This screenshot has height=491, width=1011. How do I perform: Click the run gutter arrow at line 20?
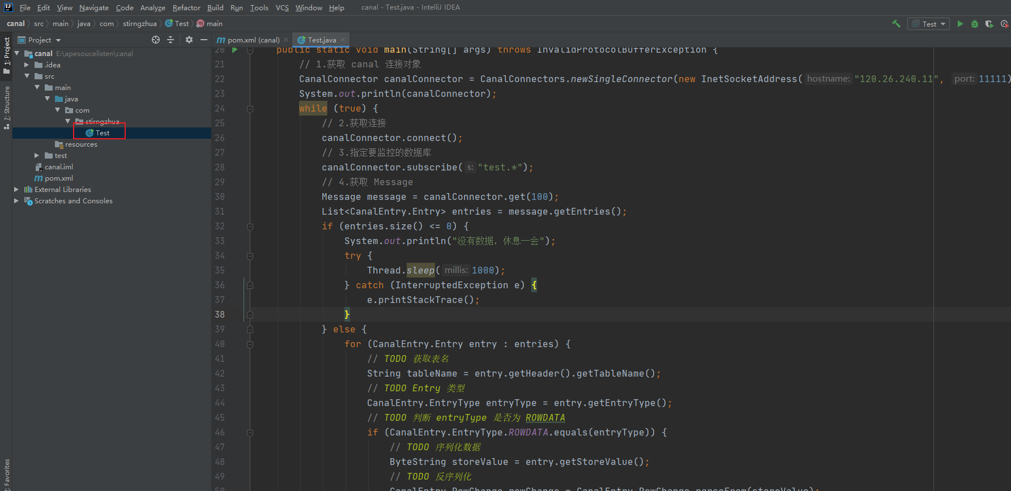pos(235,50)
